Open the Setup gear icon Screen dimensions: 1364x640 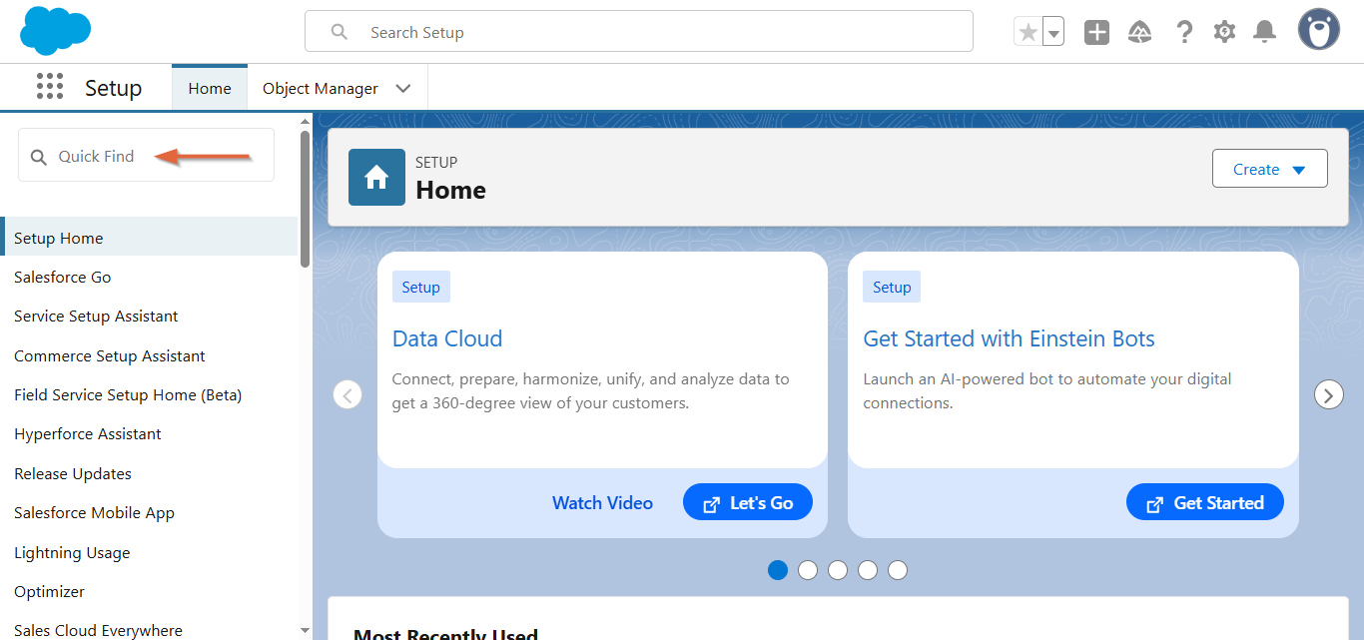click(1224, 32)
